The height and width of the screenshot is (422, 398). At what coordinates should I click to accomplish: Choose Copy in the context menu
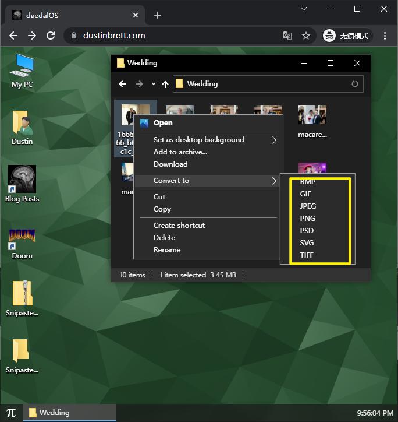[208, 209]
